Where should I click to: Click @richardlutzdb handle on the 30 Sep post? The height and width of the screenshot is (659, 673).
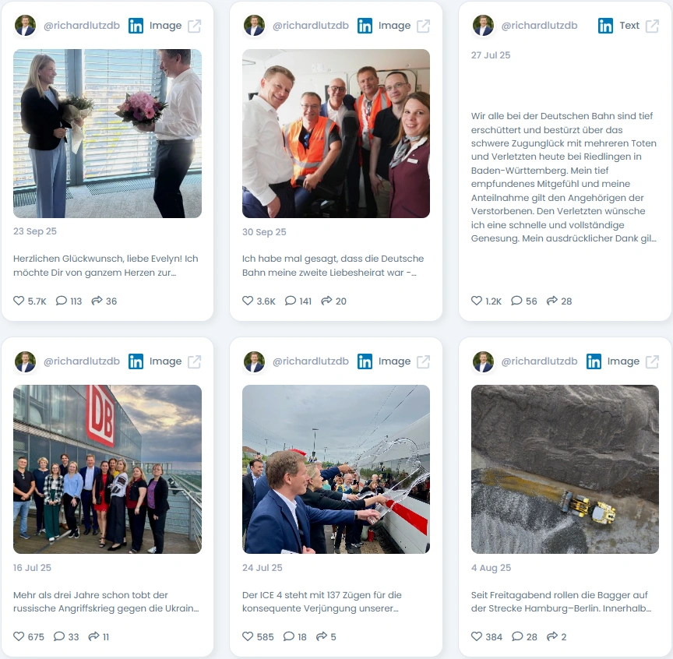point(311,26)
